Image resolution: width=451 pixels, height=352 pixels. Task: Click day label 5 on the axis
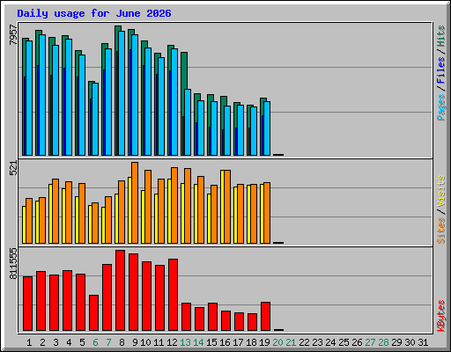click(82, 342)
